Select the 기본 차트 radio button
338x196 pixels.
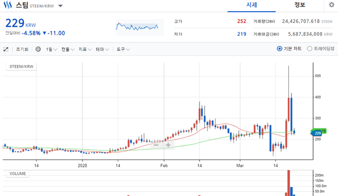(279, 49)
